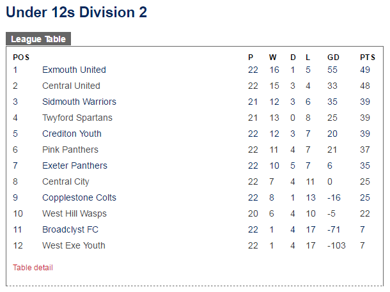This screenshot has width=390, height=292.
Task: Click the GD column header
Action: 333,58
